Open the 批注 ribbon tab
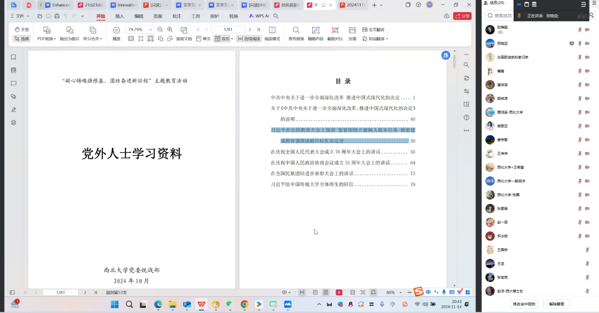 point(176,16)
